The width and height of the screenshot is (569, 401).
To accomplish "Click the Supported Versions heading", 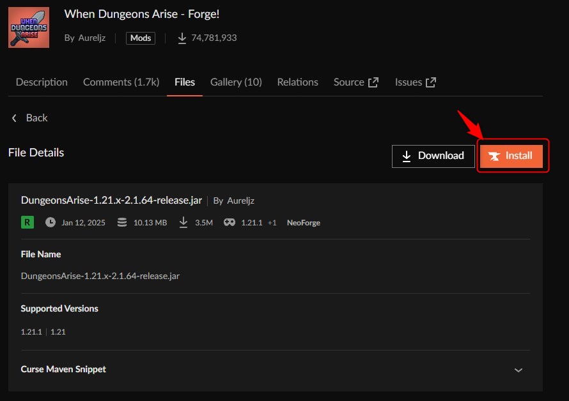I will (59, 308).
